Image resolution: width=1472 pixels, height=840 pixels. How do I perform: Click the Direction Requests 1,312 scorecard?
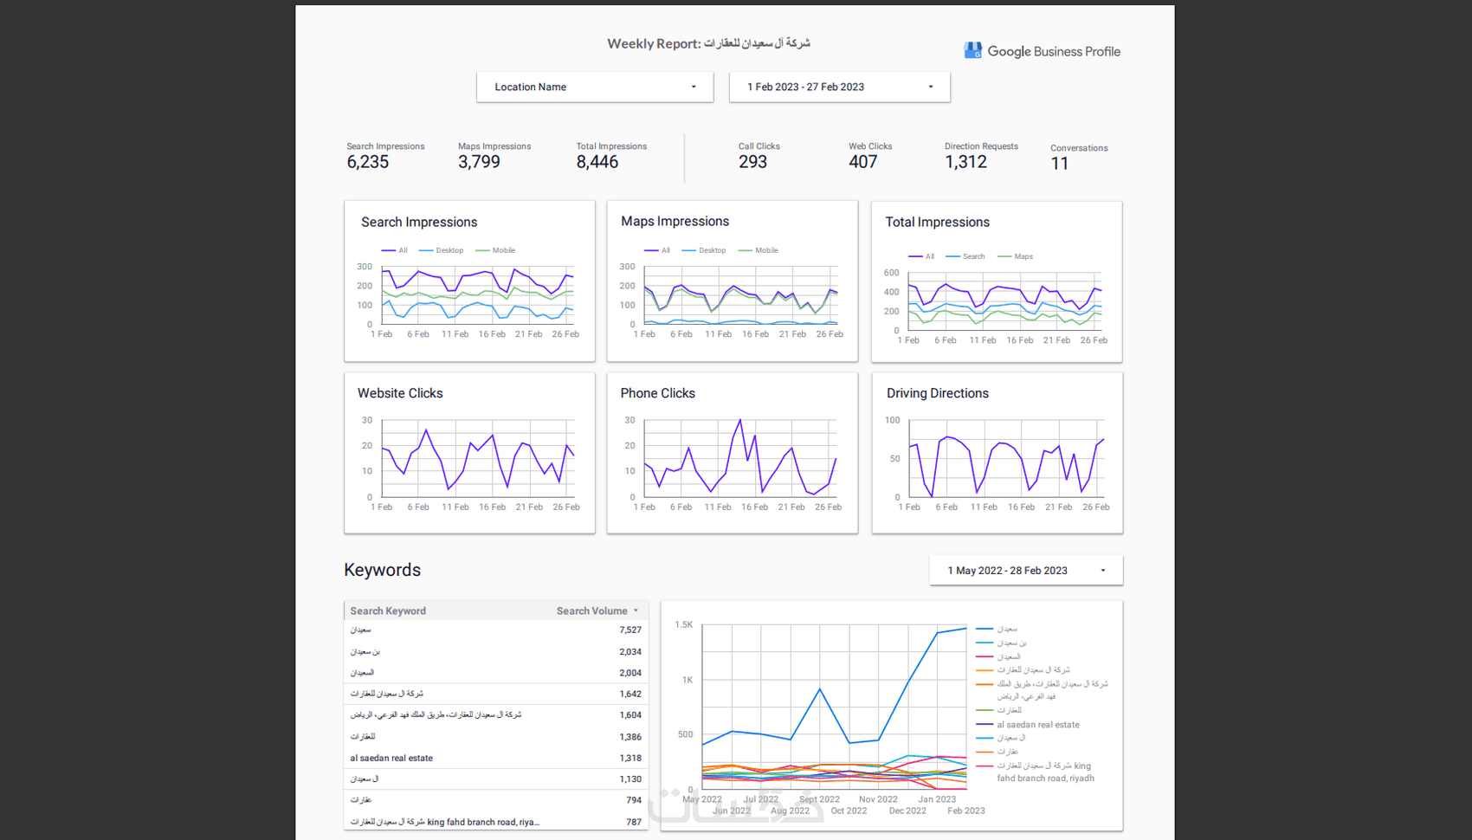pos(981,157)
